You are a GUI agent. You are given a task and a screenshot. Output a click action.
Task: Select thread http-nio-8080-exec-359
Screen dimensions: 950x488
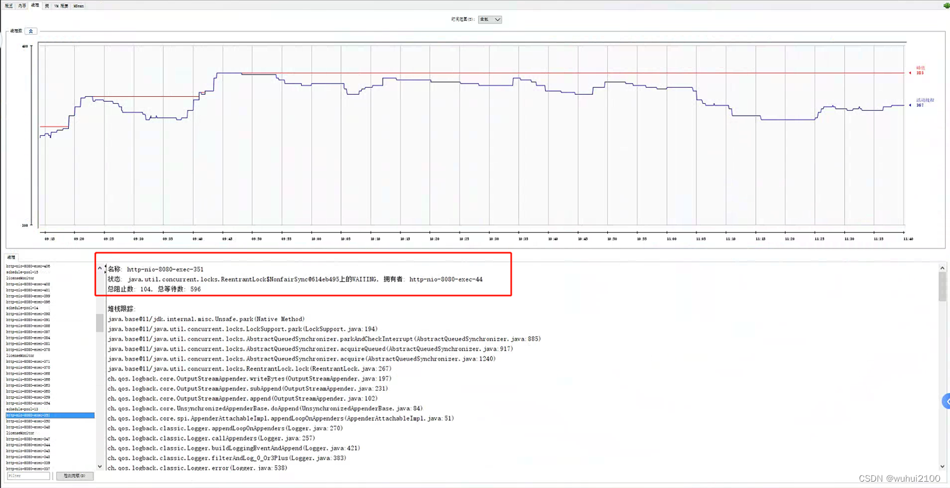click(28, 397)
